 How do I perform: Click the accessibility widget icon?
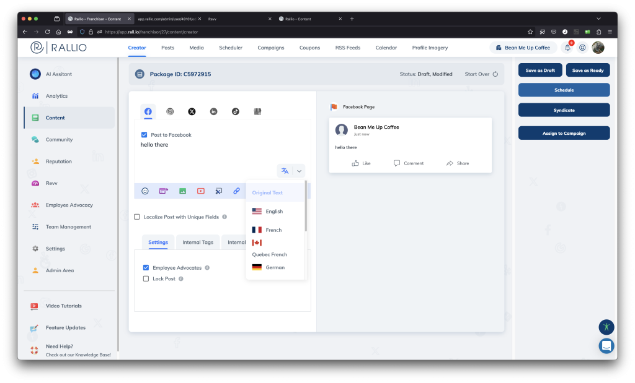[606, 327]
